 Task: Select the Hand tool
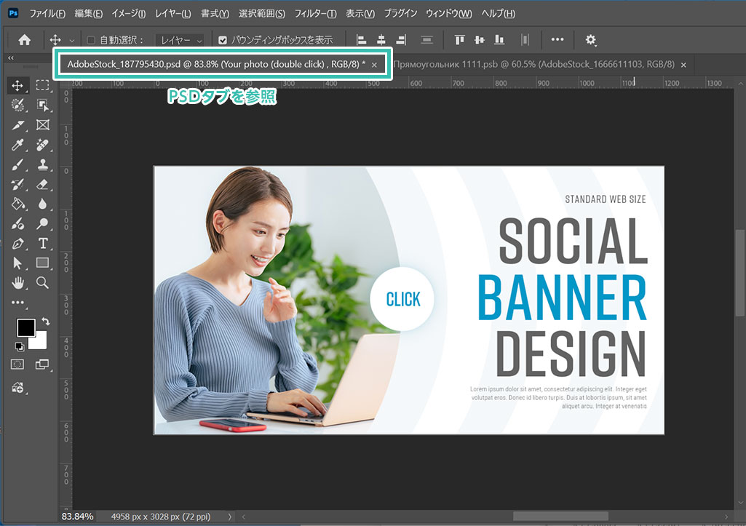(17, 283)
